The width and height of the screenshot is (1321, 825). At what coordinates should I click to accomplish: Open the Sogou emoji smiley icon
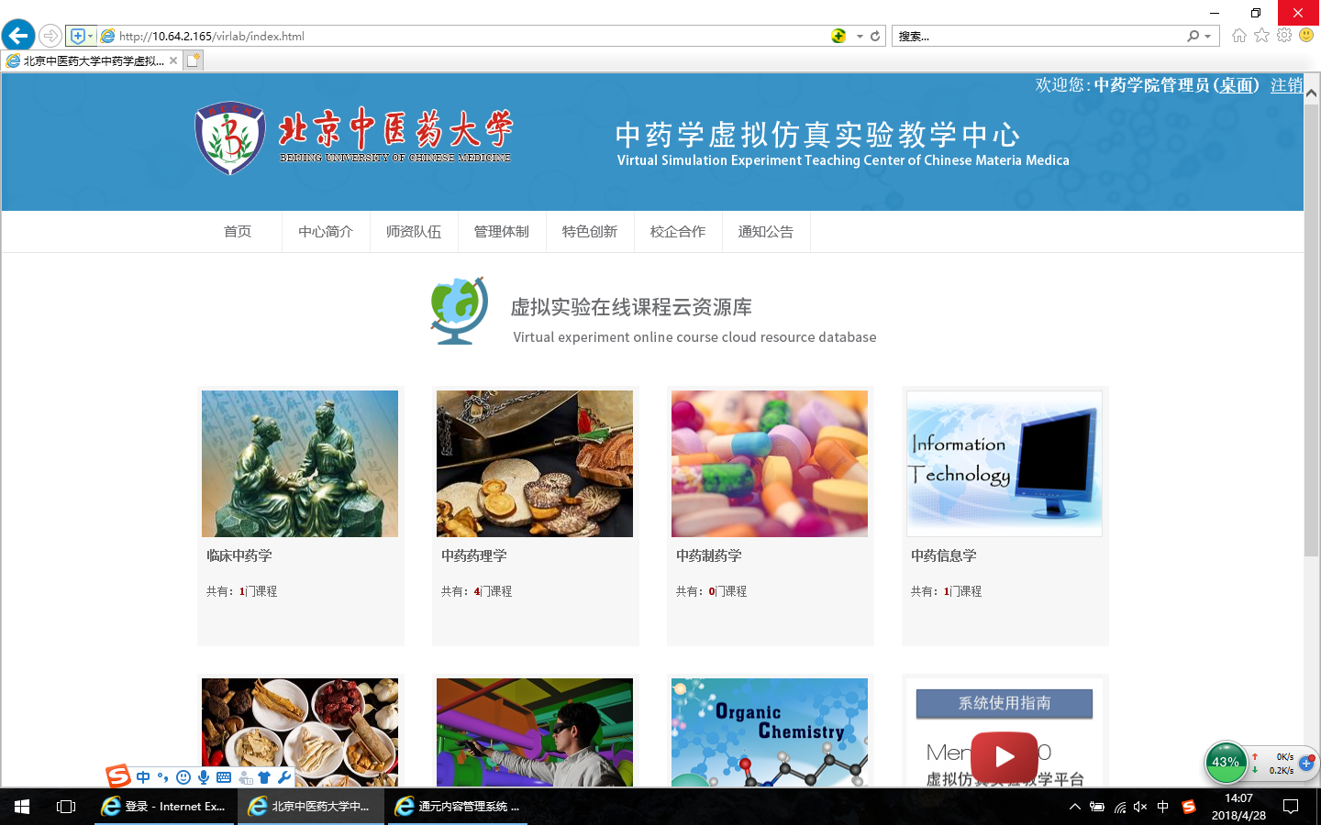pyautogui.click(x=183, y=777)
